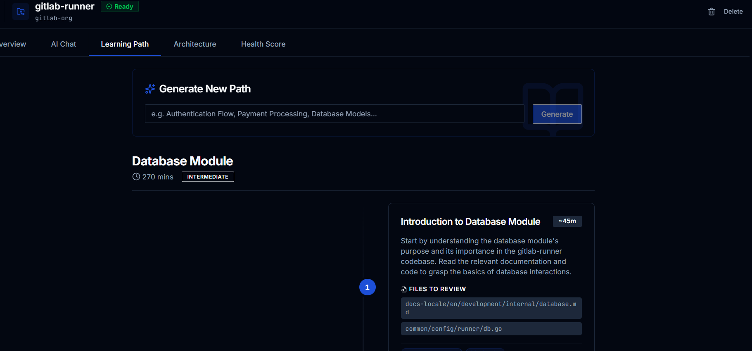This screenshot has height=351, width=752.
Task: Click the Introduction to Database Module heading
Action: point(470,221)
